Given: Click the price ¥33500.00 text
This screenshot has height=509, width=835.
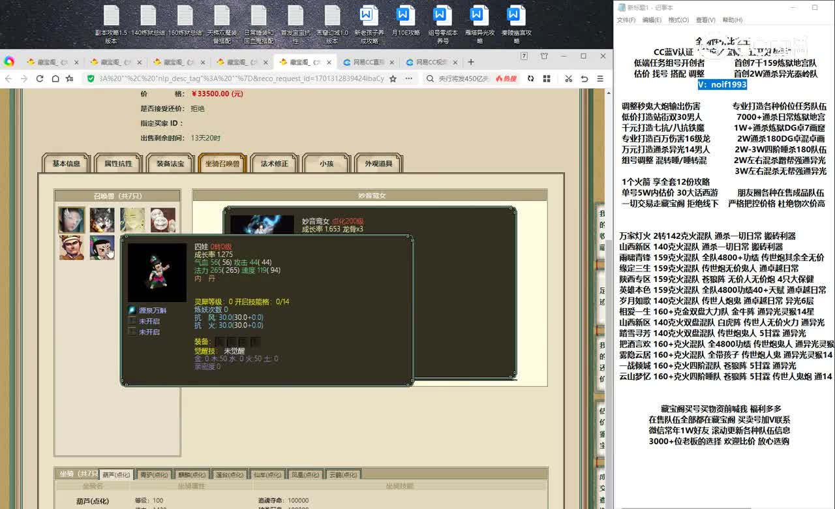Looking at the screenshot, I should point(217,94).
